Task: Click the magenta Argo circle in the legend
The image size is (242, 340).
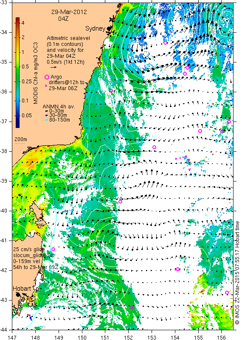Action: point(47,77)
